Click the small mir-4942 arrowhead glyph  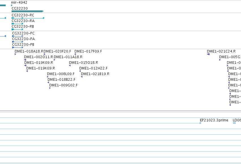pos(12,5)
